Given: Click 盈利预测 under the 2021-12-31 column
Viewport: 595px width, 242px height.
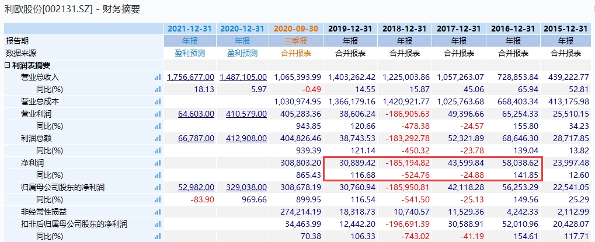Looking at the screenshot, I should pos(190,54).
